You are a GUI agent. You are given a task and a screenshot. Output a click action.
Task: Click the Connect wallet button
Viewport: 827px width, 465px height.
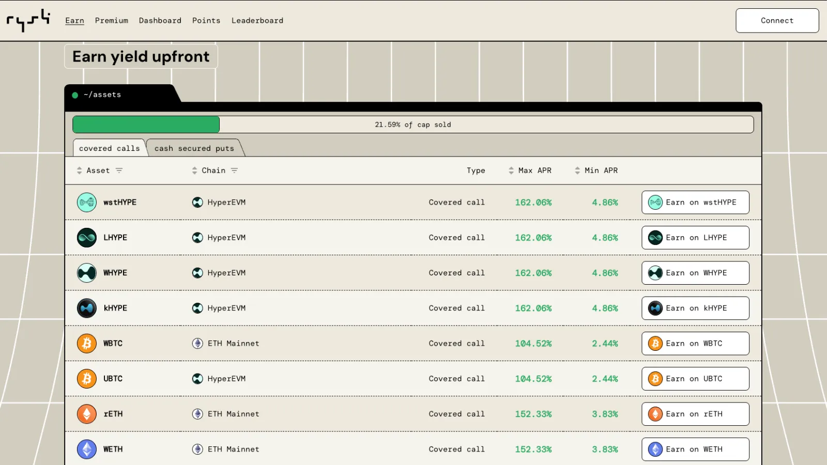click(777, 21)
